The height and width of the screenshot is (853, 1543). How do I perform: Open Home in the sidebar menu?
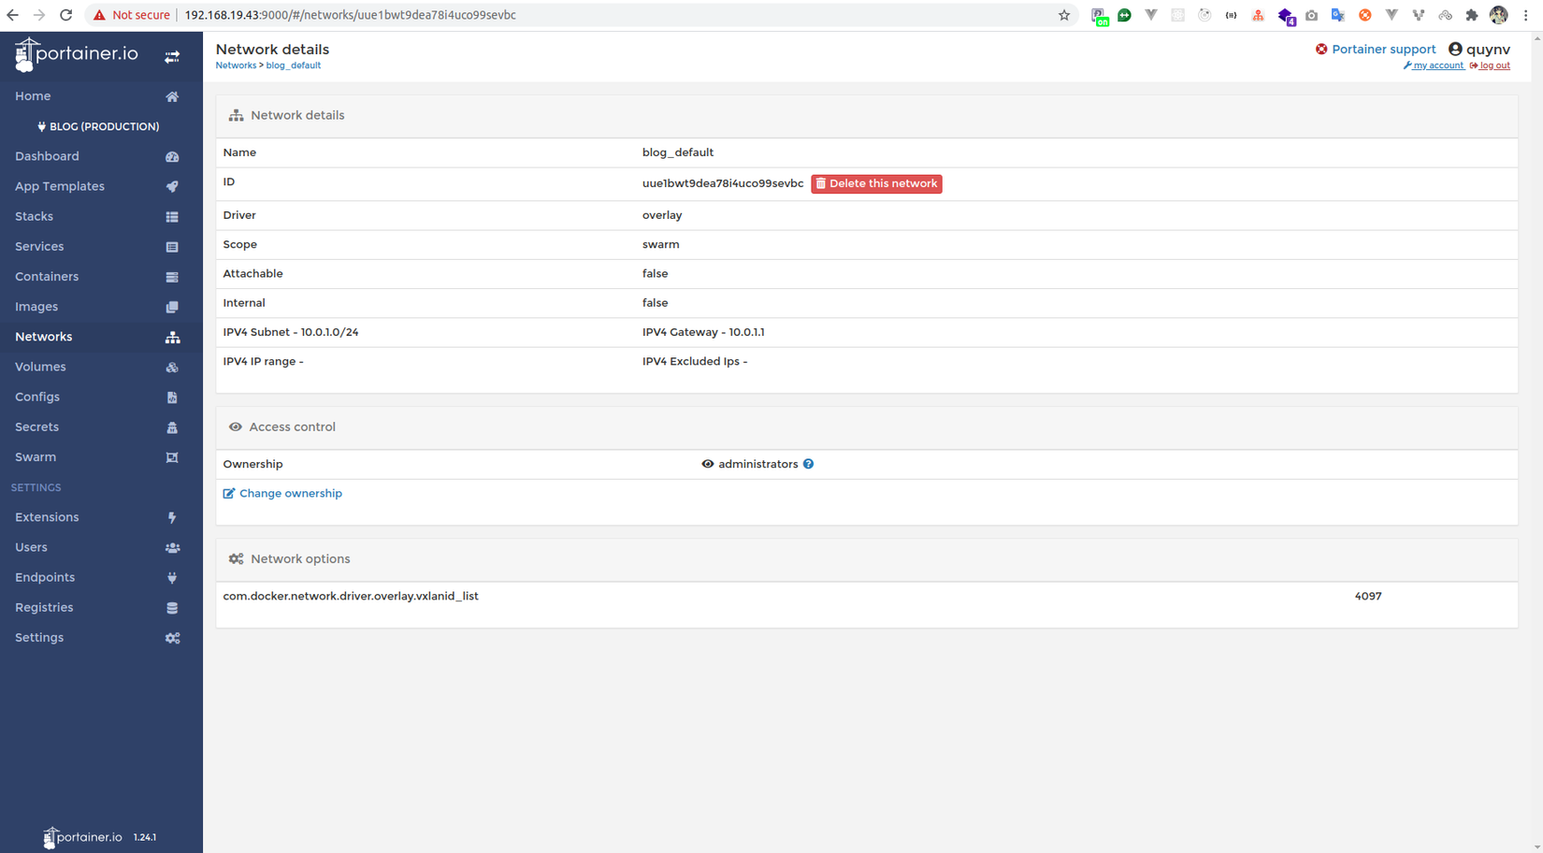click(x=33, y=96)
